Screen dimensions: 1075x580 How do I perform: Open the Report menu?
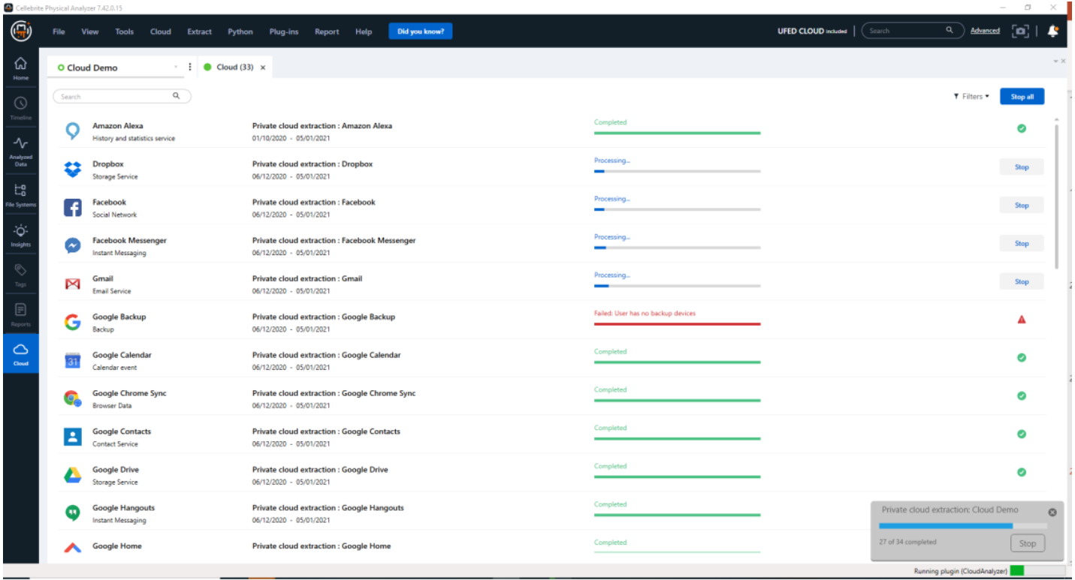(327, 32)
